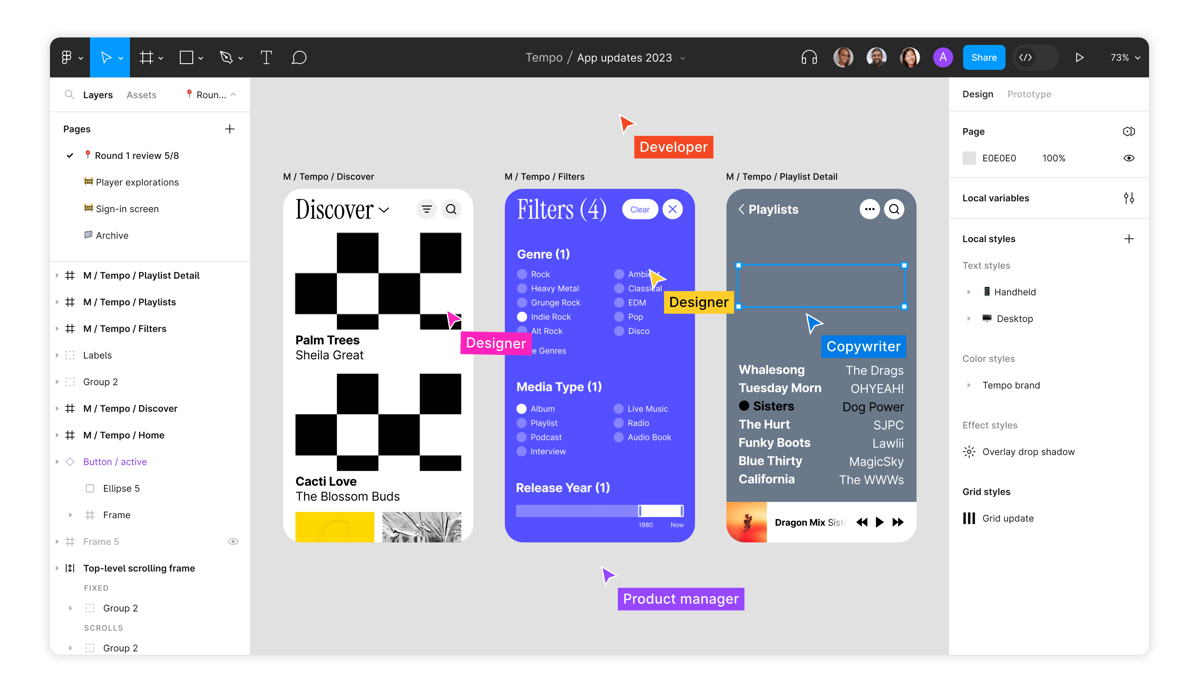Open Local variables settings icon
Image resolution: width=1199 pixels, height=673 pixels.
pyautogui.click(x=1129, y=198)
